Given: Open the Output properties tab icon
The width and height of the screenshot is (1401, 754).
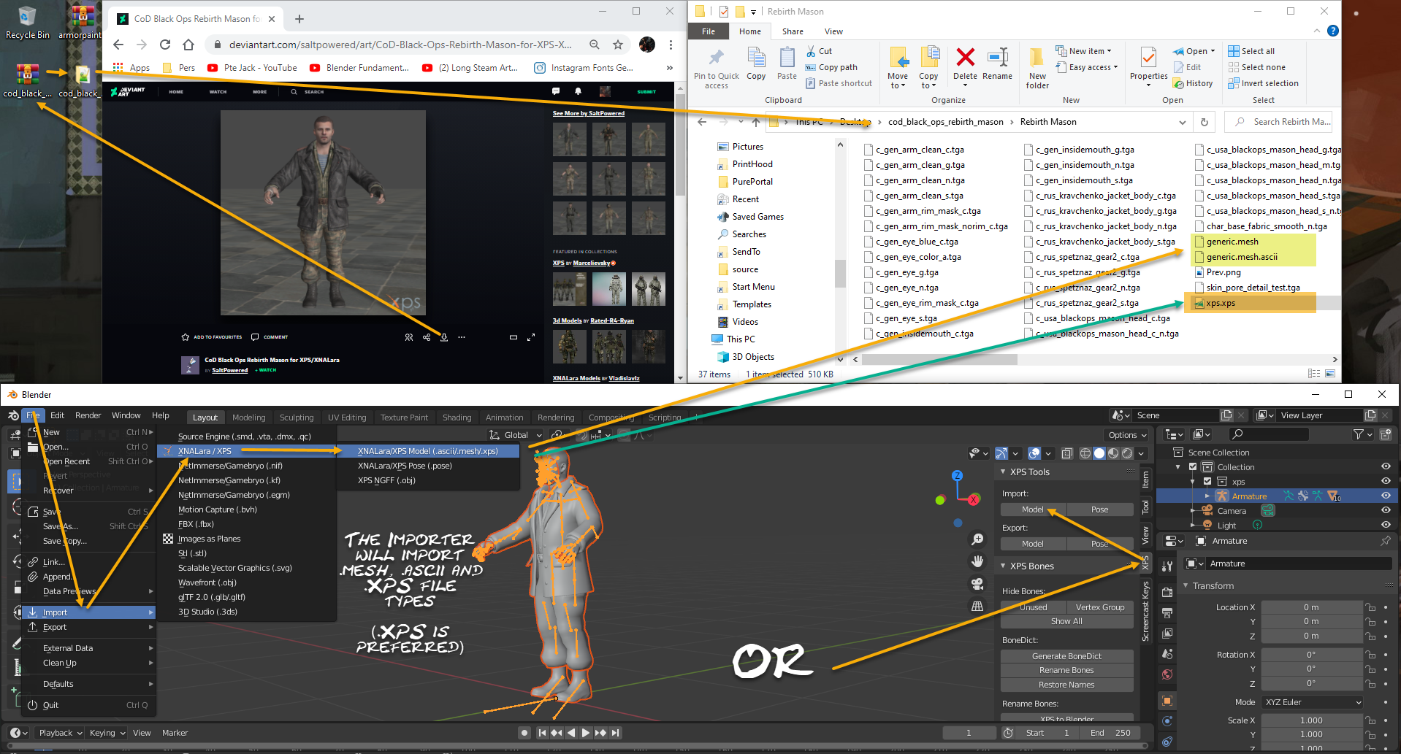Looking at the screenshot, I should tap(1167, 613).
